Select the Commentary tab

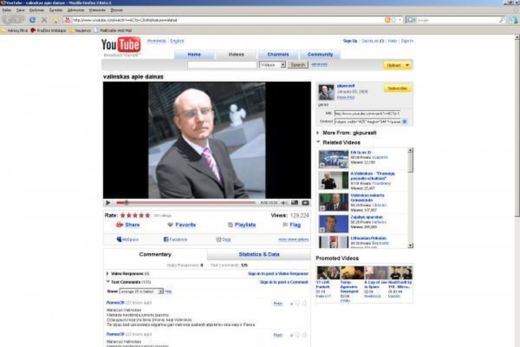[x=155, y=254]
